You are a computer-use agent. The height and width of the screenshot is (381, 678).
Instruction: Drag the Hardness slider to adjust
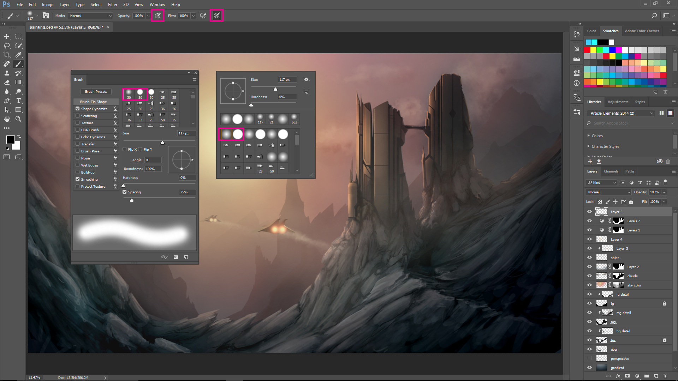[x=123, y=185]
